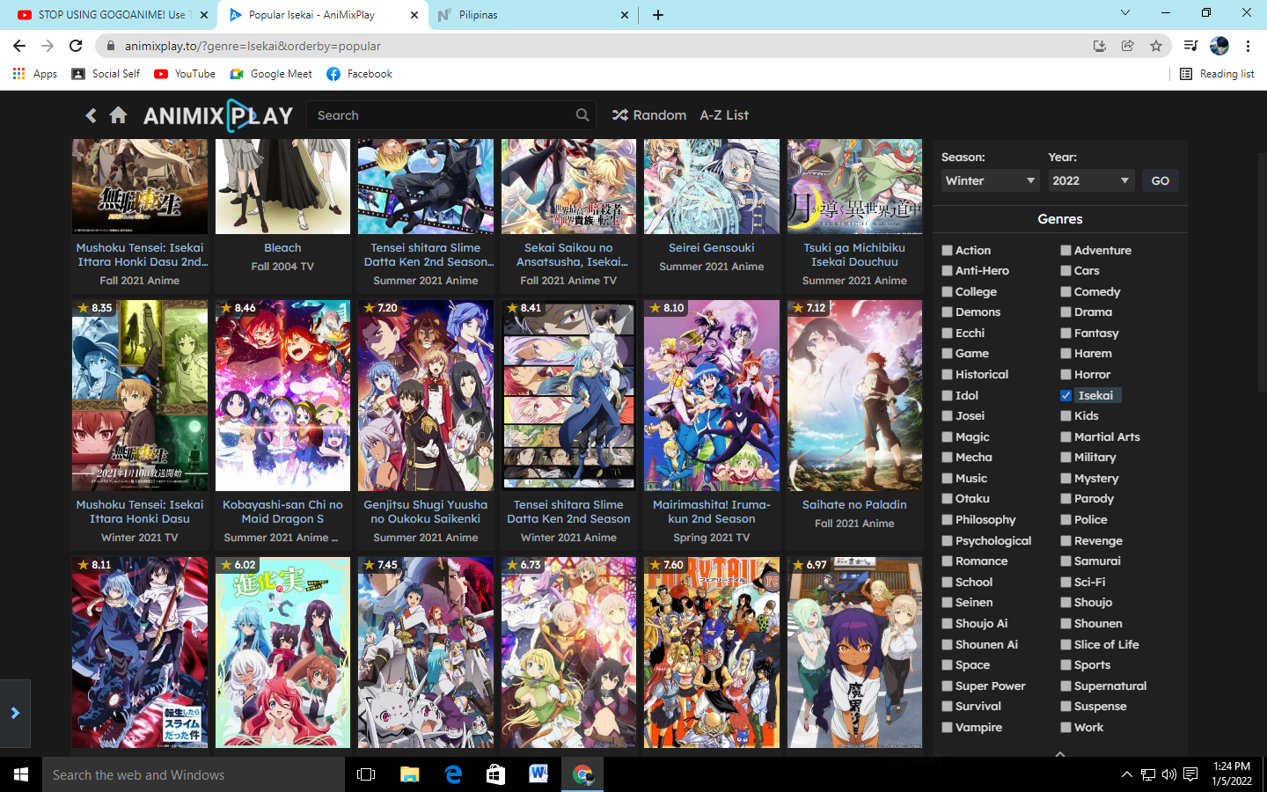Open the tab search chevron in Chrome
This screenshot has width=1267, height=792.
pos(1124,13)
